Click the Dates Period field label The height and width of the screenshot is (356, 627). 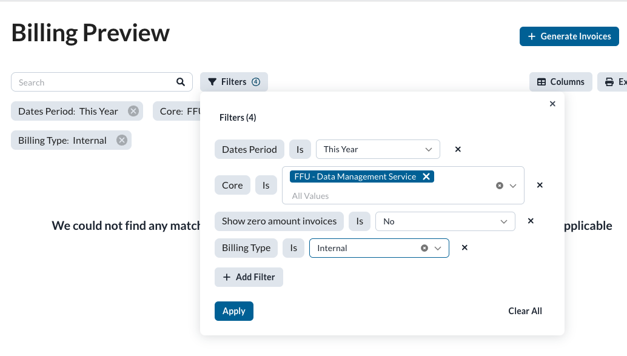[x=249, y=149]
